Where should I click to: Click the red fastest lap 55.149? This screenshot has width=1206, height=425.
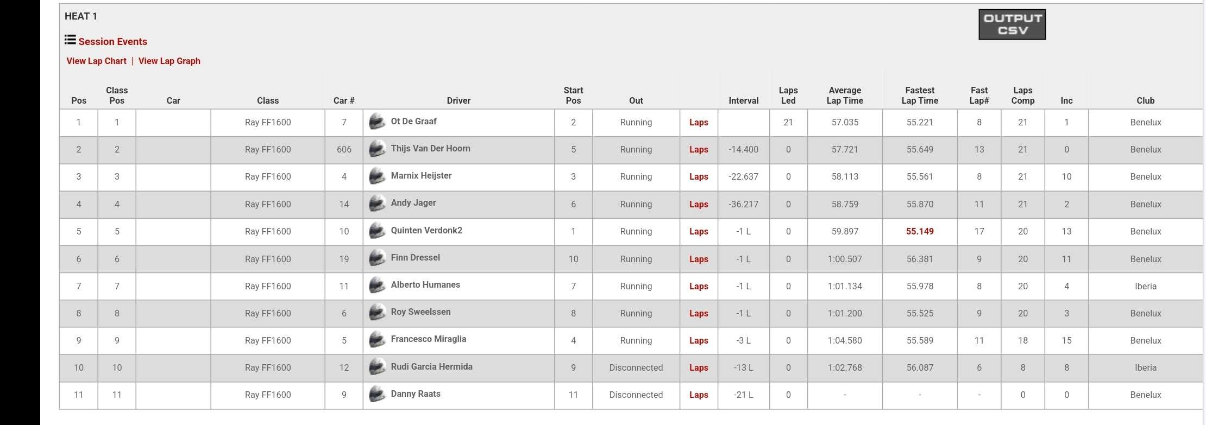point(920,232)
